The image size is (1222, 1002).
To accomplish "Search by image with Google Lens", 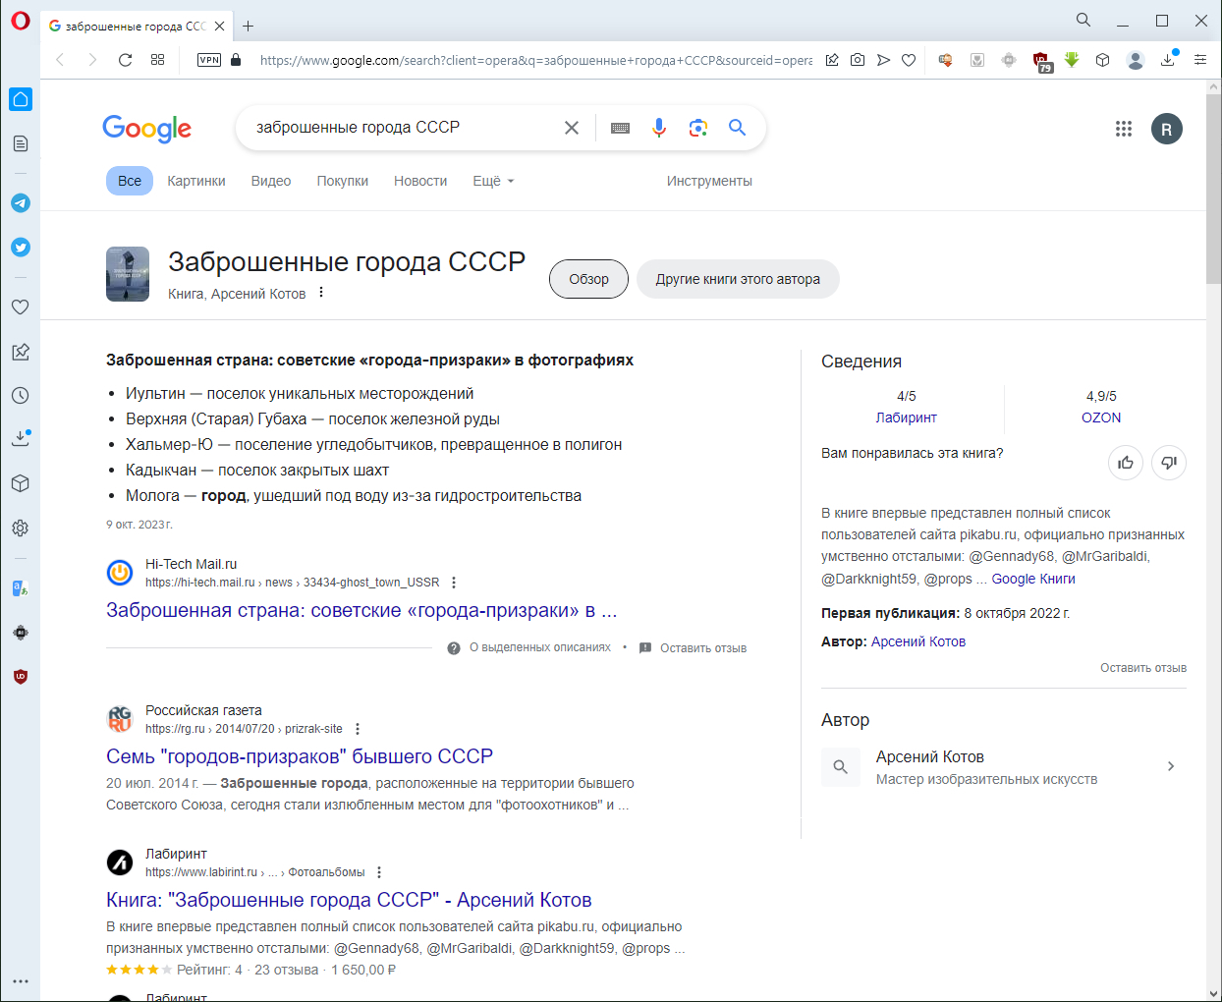I will 698,128.
